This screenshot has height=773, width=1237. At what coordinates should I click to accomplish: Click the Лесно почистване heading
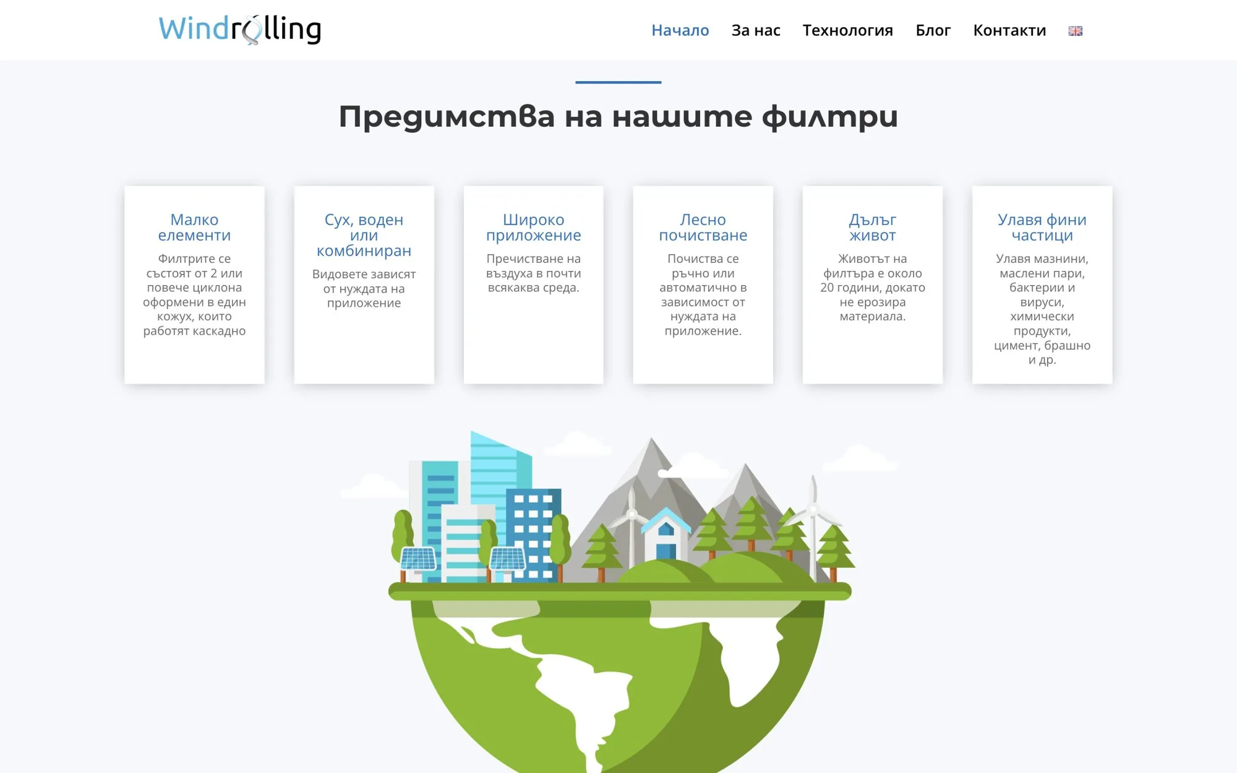coord(703,228)
